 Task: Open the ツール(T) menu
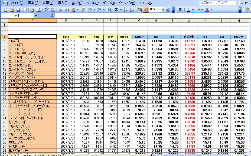[x=93, y=3]
